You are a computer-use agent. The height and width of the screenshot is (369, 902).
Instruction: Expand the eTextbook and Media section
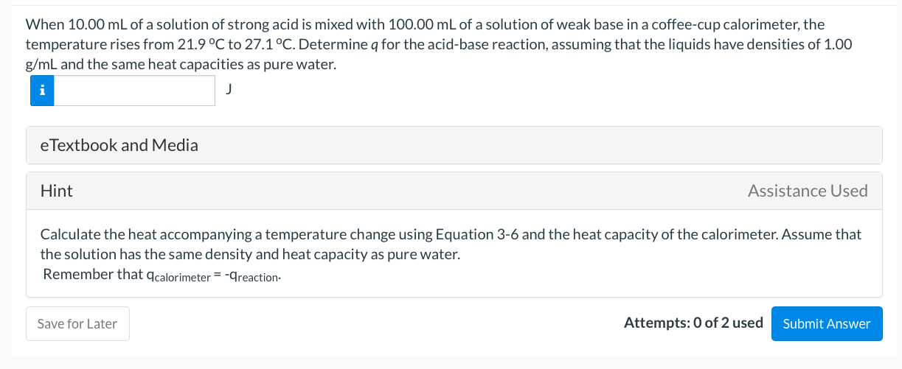454,145
